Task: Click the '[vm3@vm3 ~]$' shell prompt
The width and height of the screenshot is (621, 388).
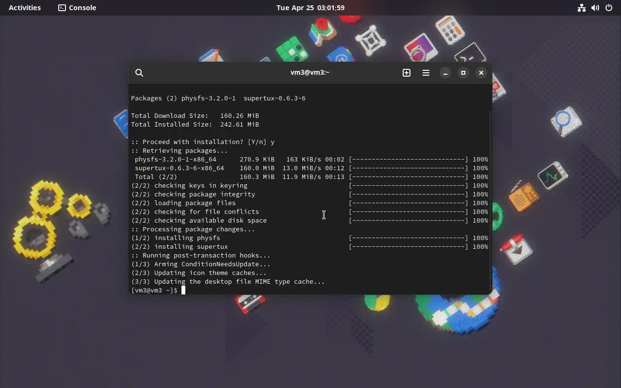Action: 154,290
